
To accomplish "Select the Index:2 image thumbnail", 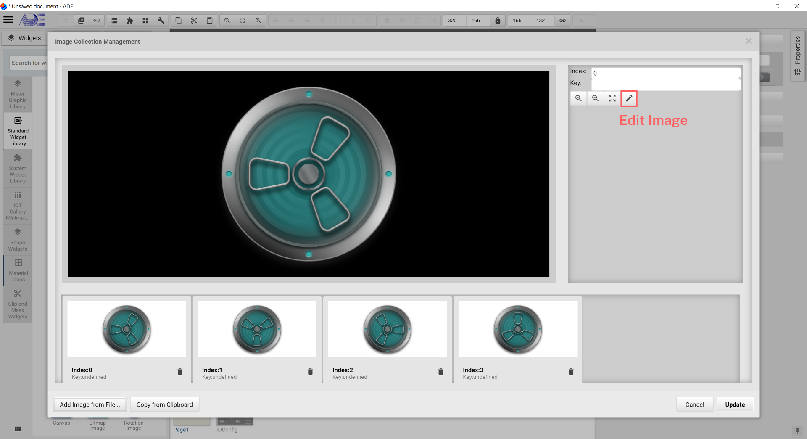I will tap(387, 329).
